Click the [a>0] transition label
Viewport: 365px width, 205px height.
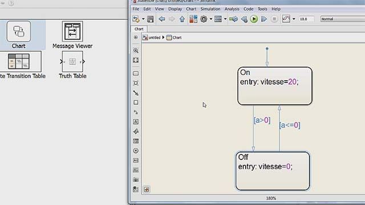coord(262,120)
